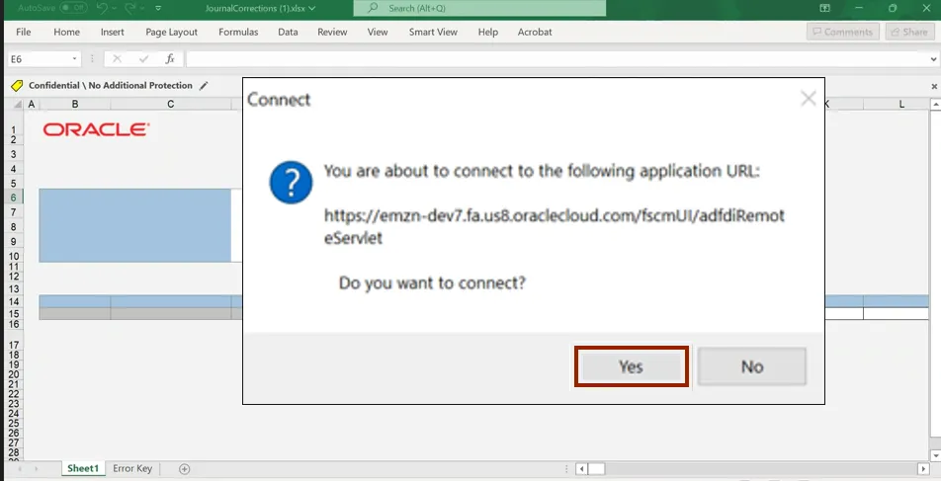Open the file name dropdown in title bar
This screenshot has width=941, height=481.
[x=312, y=8]
